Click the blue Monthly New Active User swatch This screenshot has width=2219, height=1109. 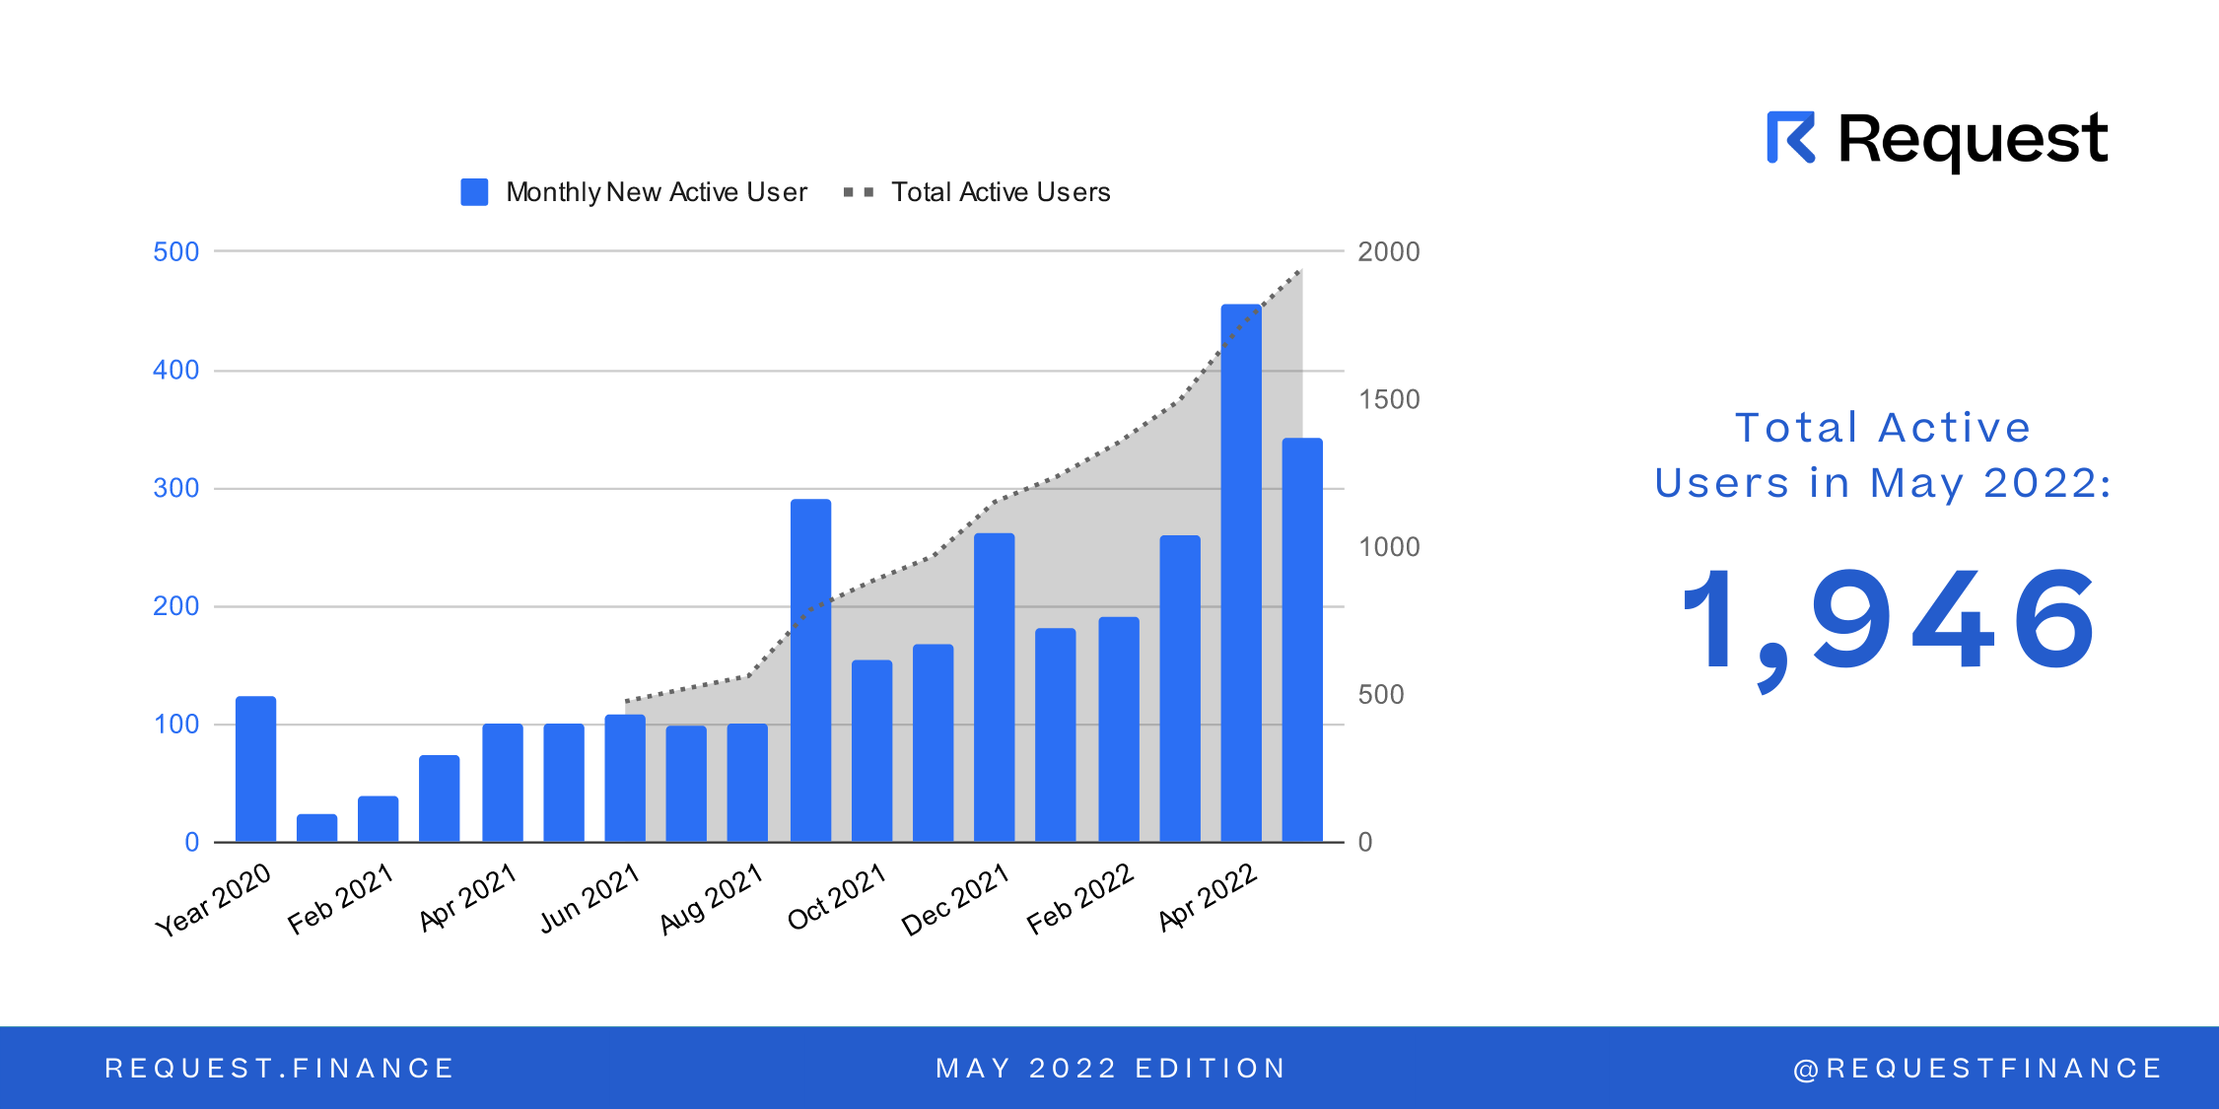click(x=474, y=192)
